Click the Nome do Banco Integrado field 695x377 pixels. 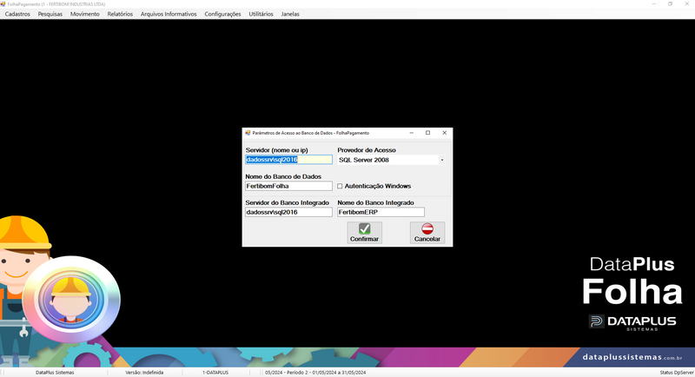point(381,212)
